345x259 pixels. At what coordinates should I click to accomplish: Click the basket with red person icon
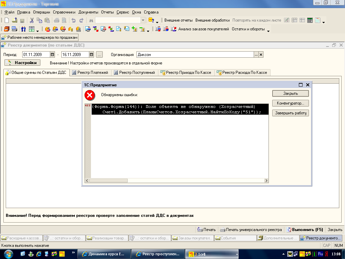[x=63, y=29]
